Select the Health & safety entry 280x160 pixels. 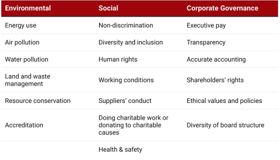pyautogui.click(x=121, y=150)
